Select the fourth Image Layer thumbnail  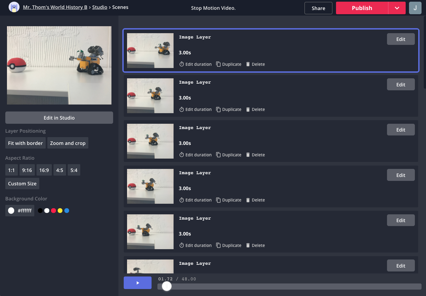(x=150, y=186)
